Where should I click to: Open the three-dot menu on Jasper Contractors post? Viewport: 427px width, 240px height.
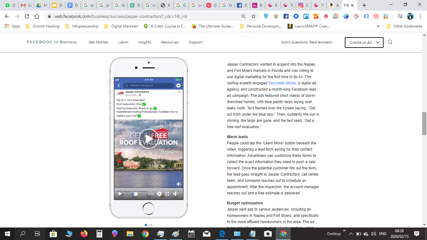coord(179,92)
